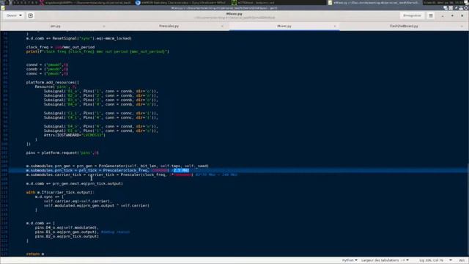The width and height of the screenshot is (469, 264).
Task: Click the 'with m.If(carrier_tick.output):' line
Action: click(60, 192)
